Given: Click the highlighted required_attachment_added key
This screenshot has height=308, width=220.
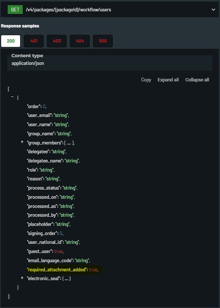Looking at the screenshot, I should point(57,270).
